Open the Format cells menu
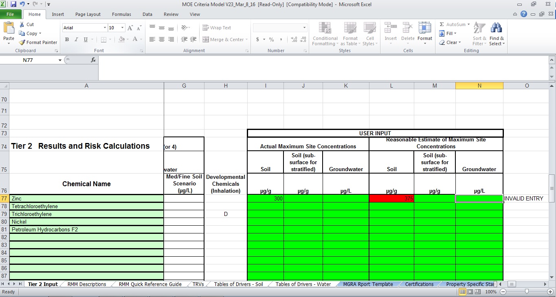This screenshot has height=297, width=556. click(425, 33)
